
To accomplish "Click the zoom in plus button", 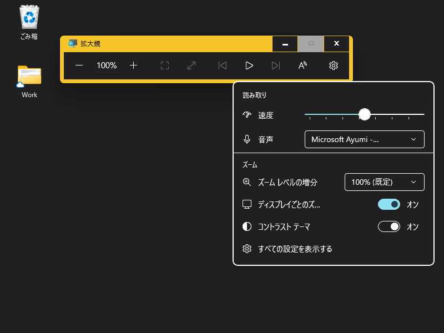I will click(x=133, y=65).
